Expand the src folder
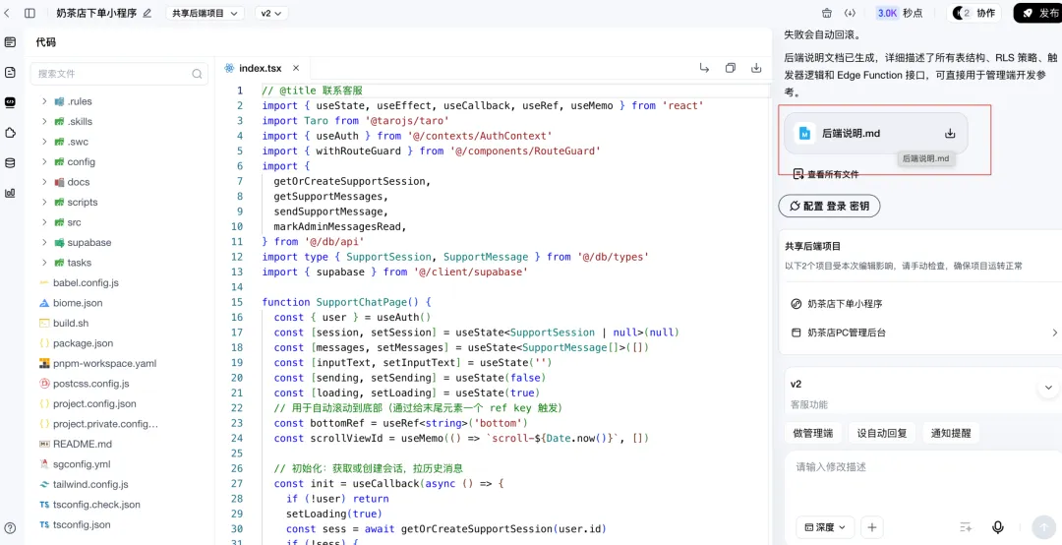This screenshot has height=545, width=1062. [x=44, y=222]
